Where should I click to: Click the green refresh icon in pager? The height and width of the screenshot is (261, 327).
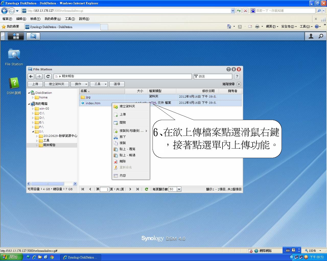tap(146, 189)
